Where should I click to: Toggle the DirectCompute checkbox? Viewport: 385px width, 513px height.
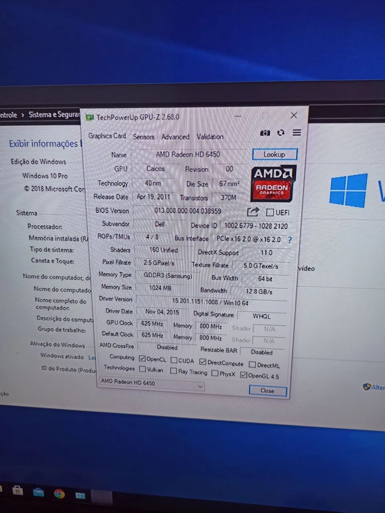click(x=203, y=362)
